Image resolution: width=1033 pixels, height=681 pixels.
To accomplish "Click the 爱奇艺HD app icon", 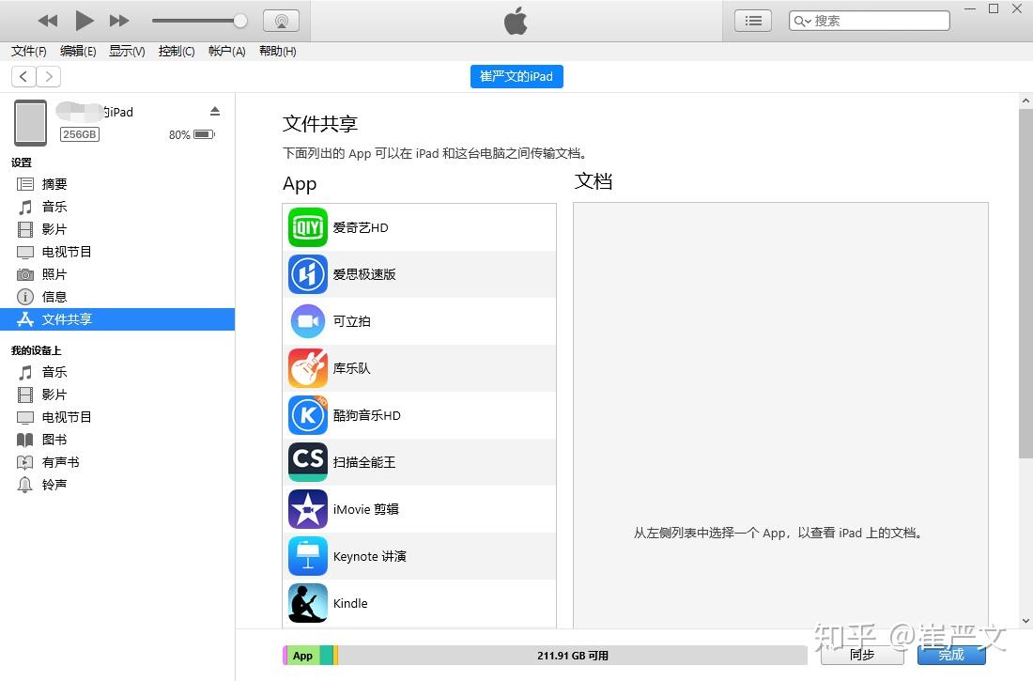I will [308, 227].
